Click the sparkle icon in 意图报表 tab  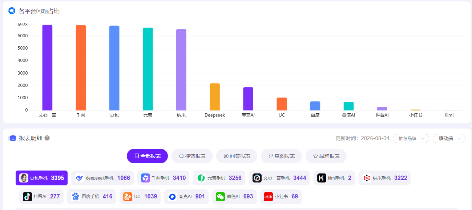(271, 156)
